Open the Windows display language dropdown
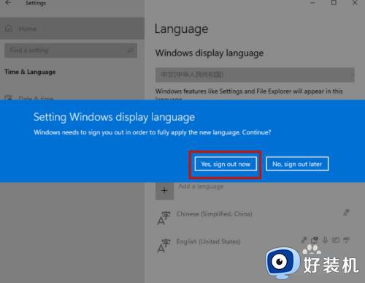 (255, 75)
